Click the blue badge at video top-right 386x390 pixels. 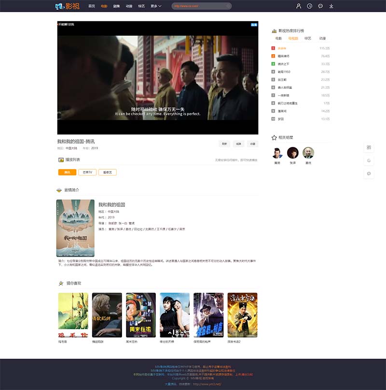[254, 25]
